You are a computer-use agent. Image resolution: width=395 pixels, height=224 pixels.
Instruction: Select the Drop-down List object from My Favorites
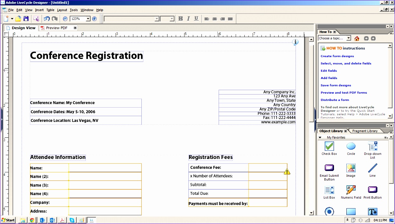click(372, 147)
